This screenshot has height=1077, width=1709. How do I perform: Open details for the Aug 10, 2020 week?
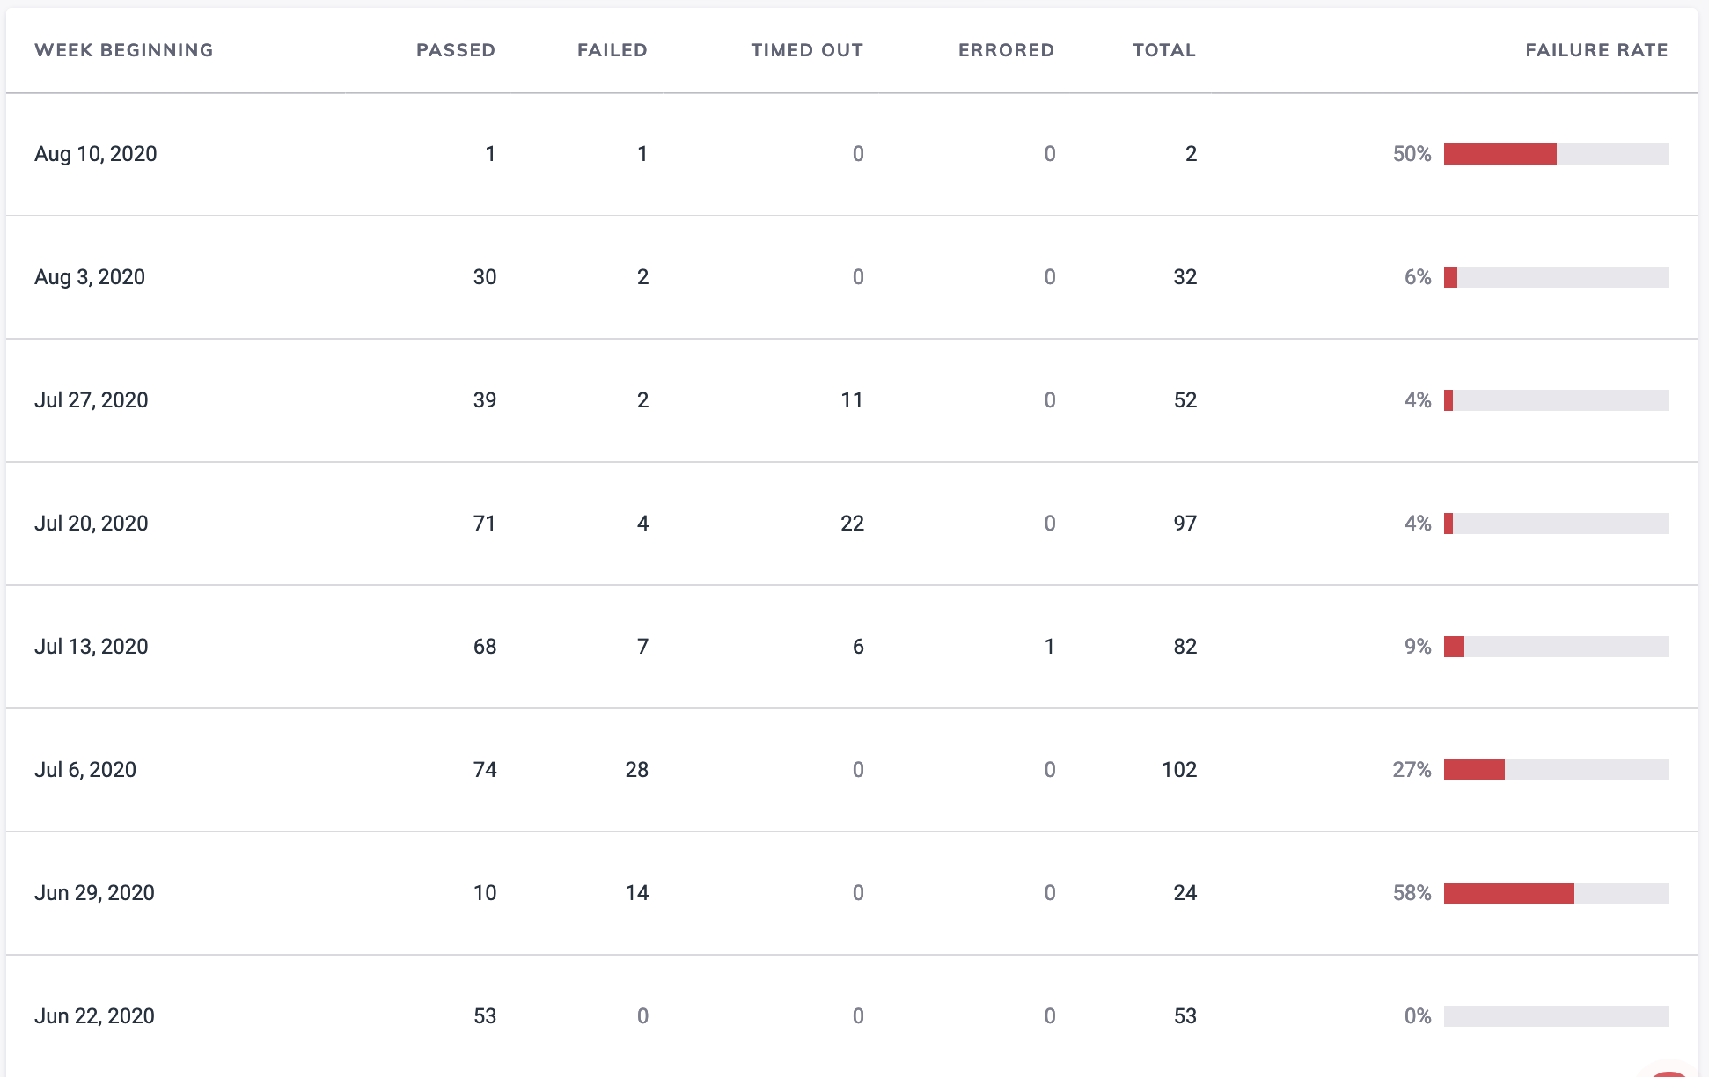(x=96, y=153)
